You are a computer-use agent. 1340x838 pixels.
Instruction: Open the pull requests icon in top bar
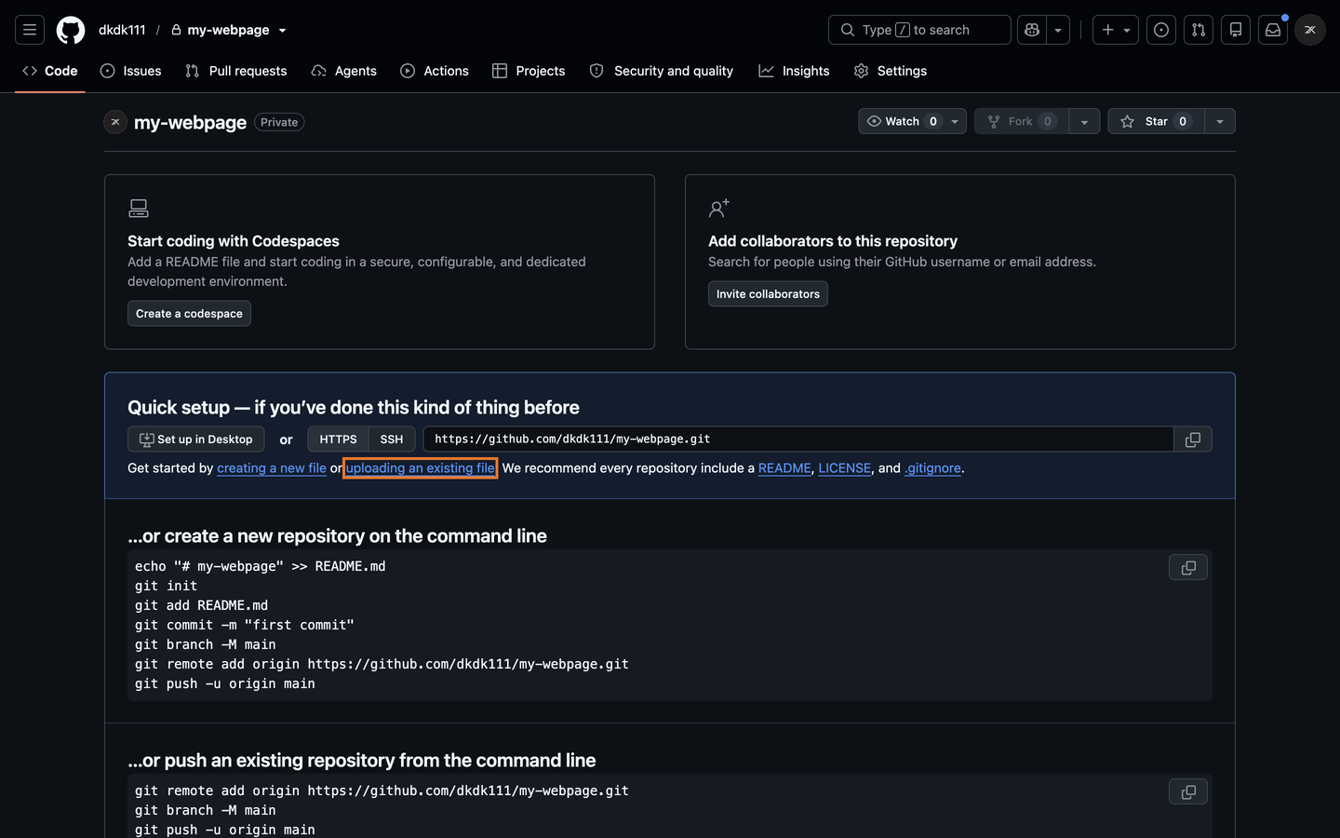[1199, 30]
